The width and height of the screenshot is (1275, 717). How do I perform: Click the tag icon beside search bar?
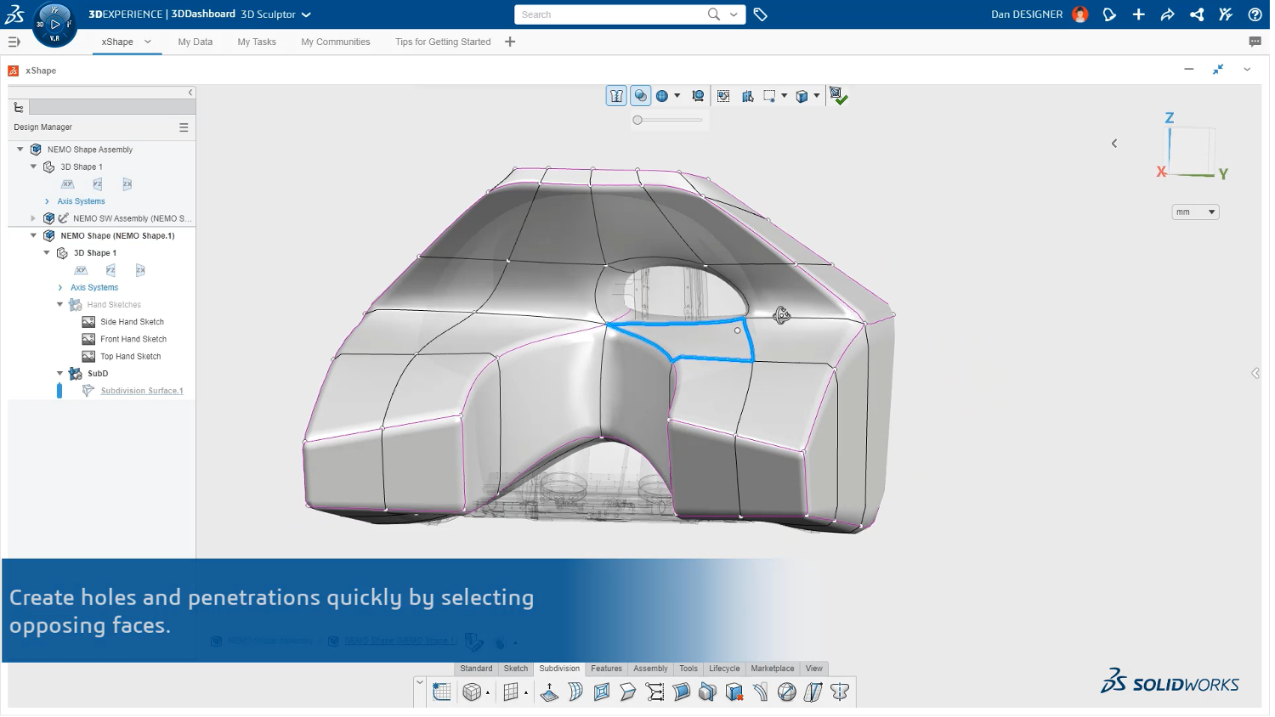point(761,14)
